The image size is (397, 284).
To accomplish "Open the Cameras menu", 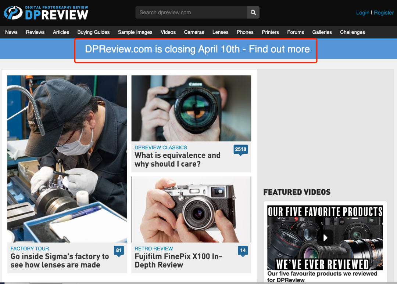I will (x=194, y=32).
